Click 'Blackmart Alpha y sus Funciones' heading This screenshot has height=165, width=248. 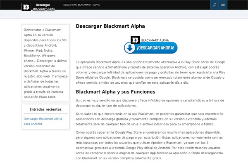point(115,92)
